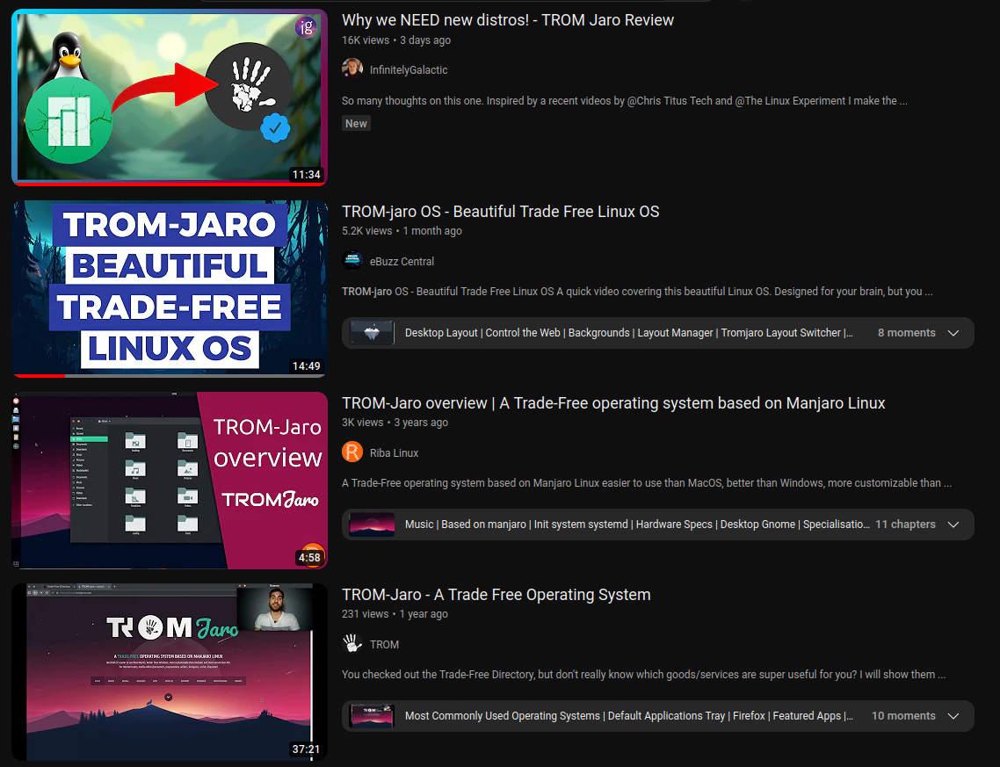This screenshot has width=1000, height=767.
Task: Click "231 views • 1 year ago" text
Action: click(x=395, y=614)
